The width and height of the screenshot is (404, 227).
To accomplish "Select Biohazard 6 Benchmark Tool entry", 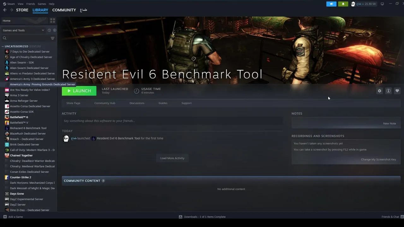I will (28, 128).
